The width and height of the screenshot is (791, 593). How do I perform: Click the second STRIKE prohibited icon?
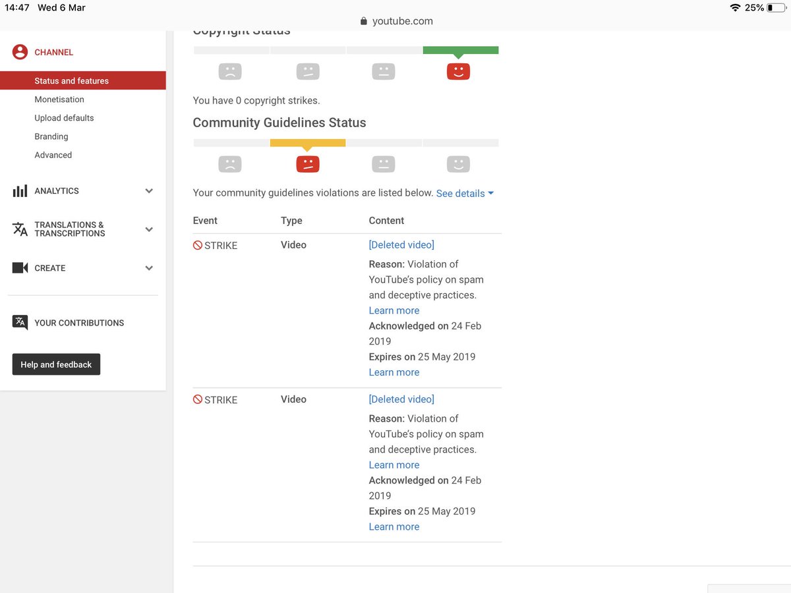click(x=198, y=400)
